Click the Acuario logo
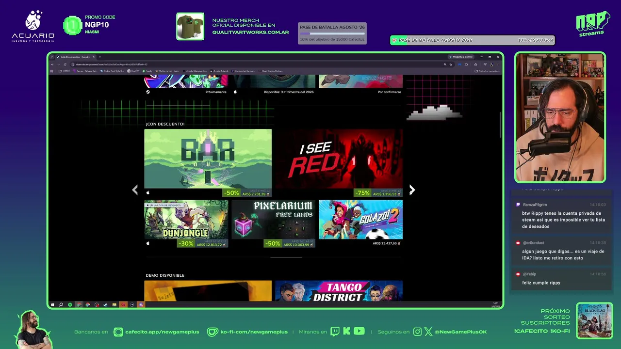The image size is (621, 349). click(33, 26)
